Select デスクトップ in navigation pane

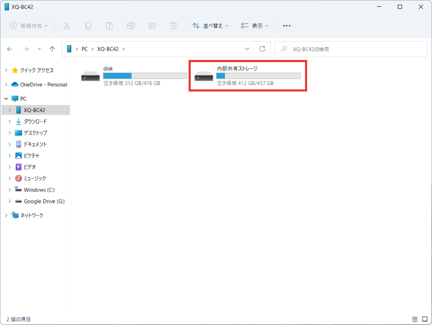coord(35,133)
